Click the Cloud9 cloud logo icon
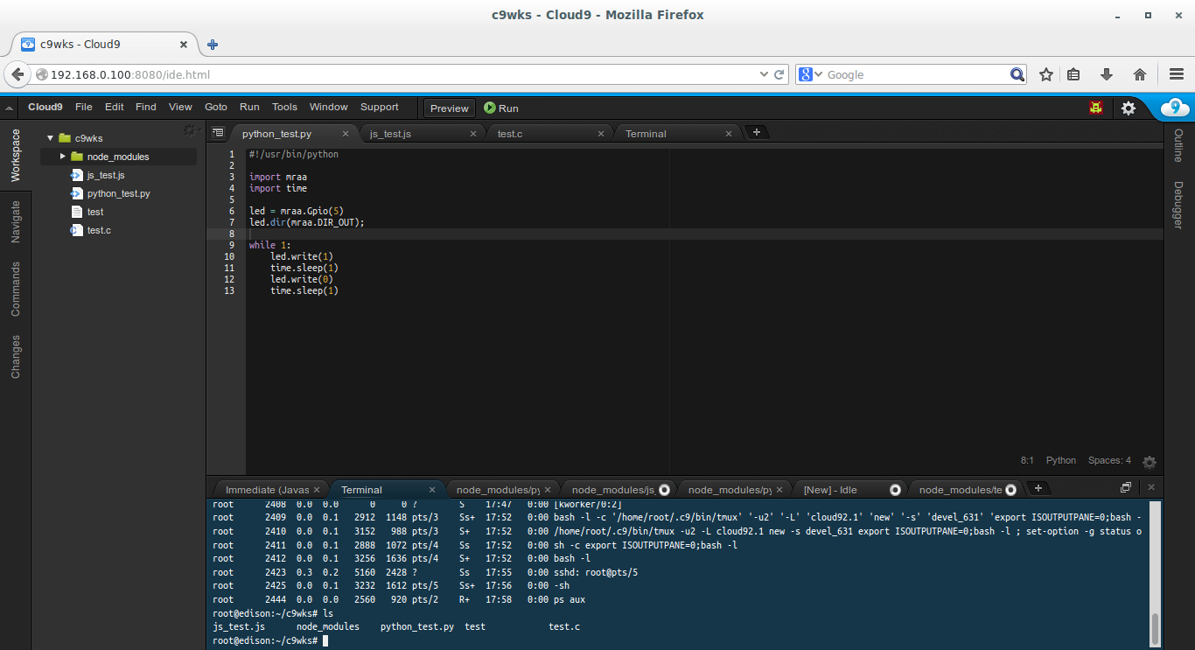Viewport: 1195px width, 650px height. 1175,108
